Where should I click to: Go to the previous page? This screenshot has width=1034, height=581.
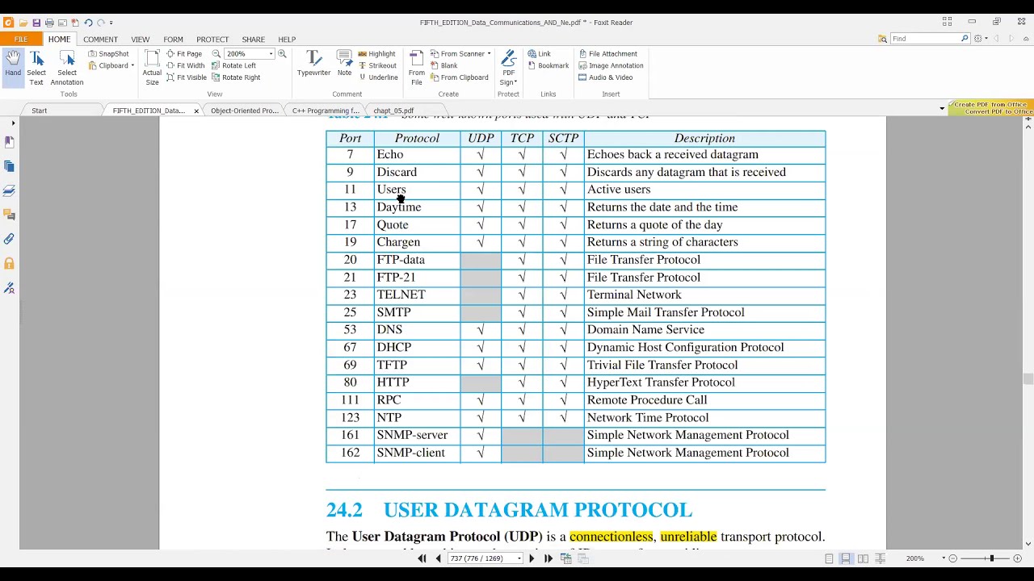(x=439, y=558)
